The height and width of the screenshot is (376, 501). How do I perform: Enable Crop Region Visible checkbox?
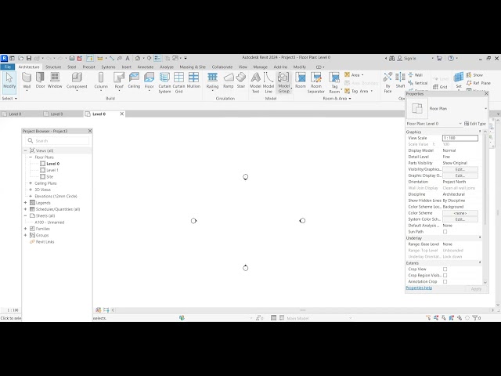pos(445,275)
